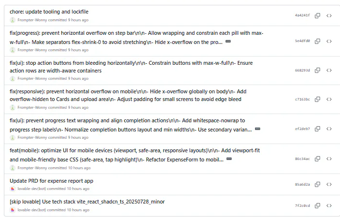Copy full SHA for commit 85a6d2a
This screenshot has height=218, width=340.
(317, 184)
